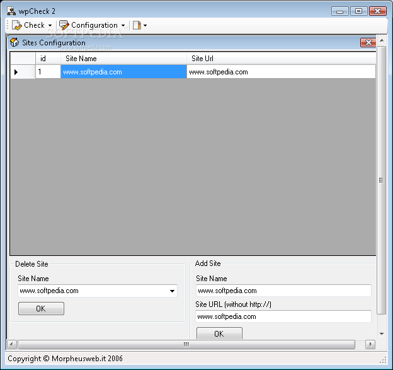The height and width of the screenshot is (370, 393).
Task: Open the Delete Site name dropdown
Action: (x=172, y=291)
